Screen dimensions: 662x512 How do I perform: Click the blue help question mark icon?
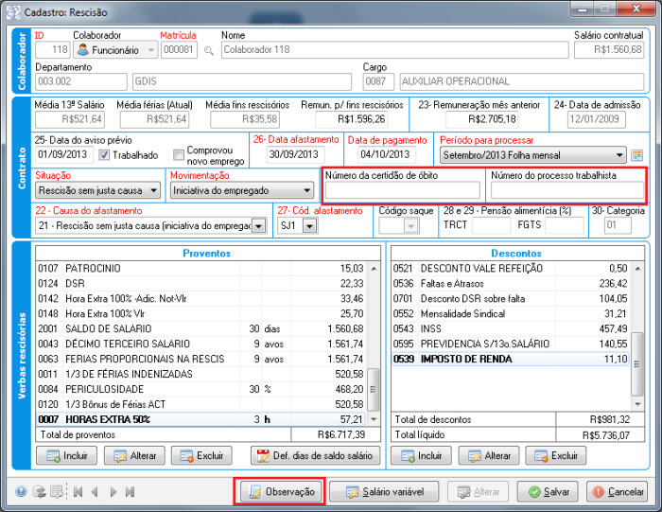tap(21, 492)
